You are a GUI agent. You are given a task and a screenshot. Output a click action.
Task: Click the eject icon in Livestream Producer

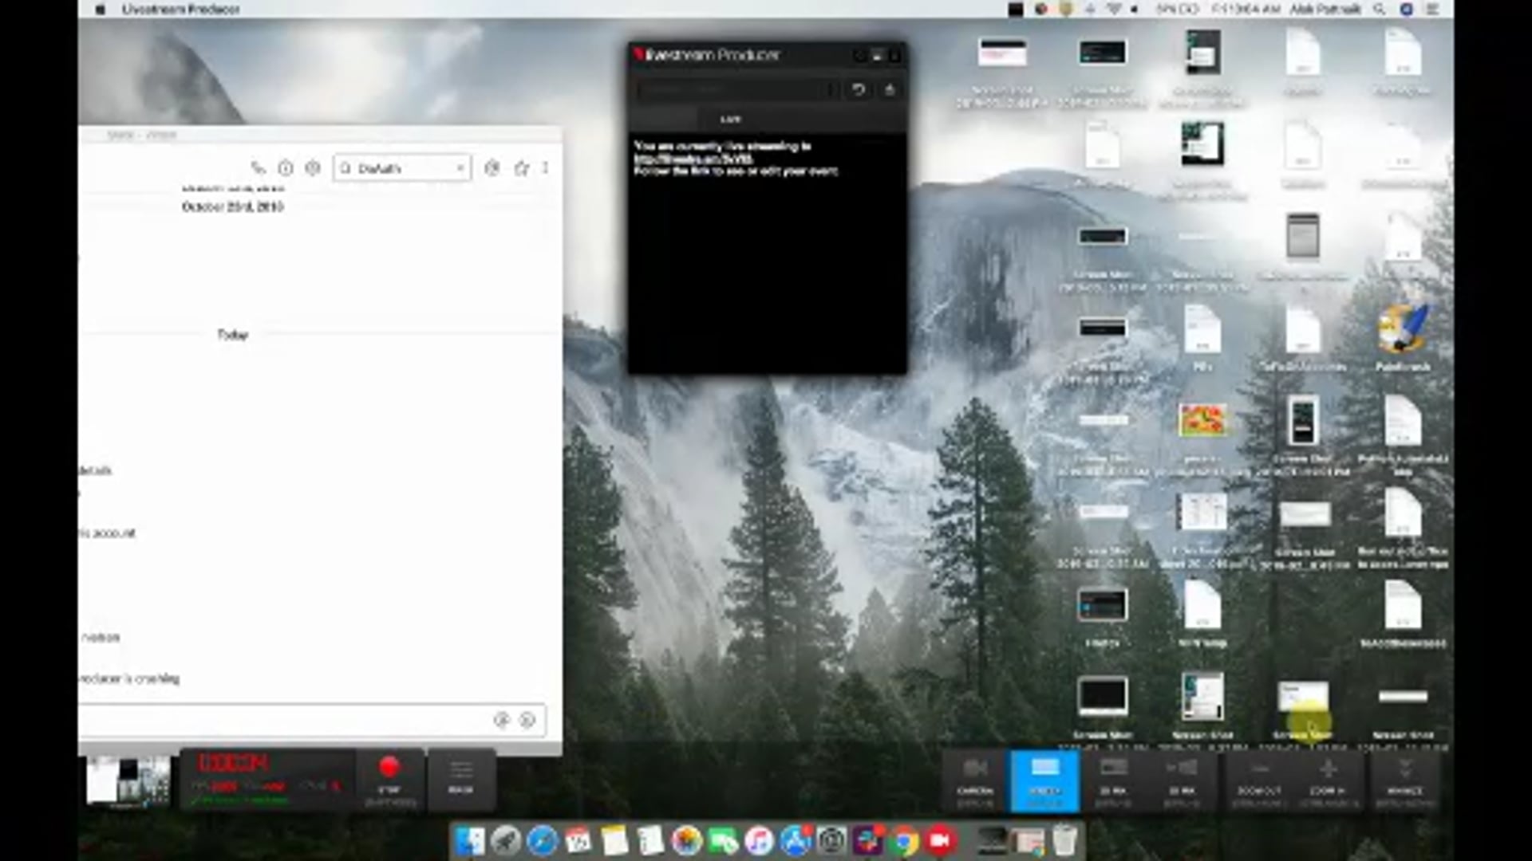click(890, 90)
